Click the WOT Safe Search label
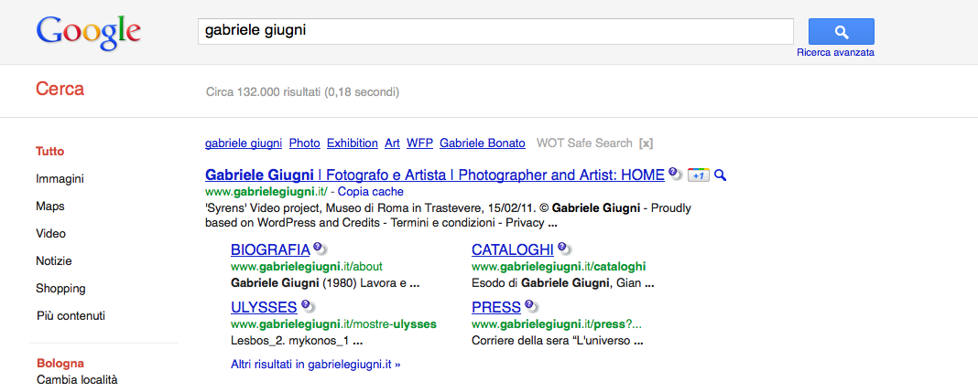Viewport: 978px width, 392px height. (x=584, y=143)
